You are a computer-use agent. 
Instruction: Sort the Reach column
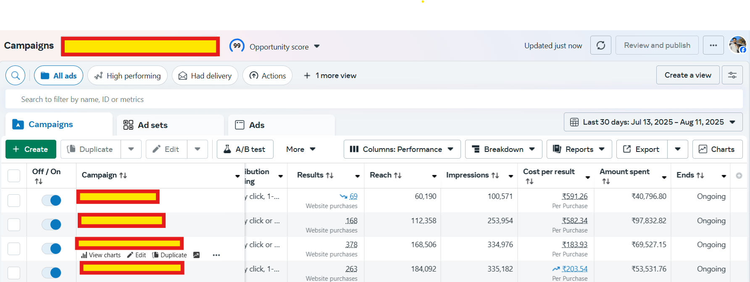coord(397,175)
